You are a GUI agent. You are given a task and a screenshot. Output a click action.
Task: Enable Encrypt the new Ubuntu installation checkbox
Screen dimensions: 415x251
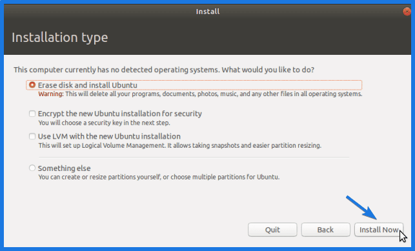point(32,114)
